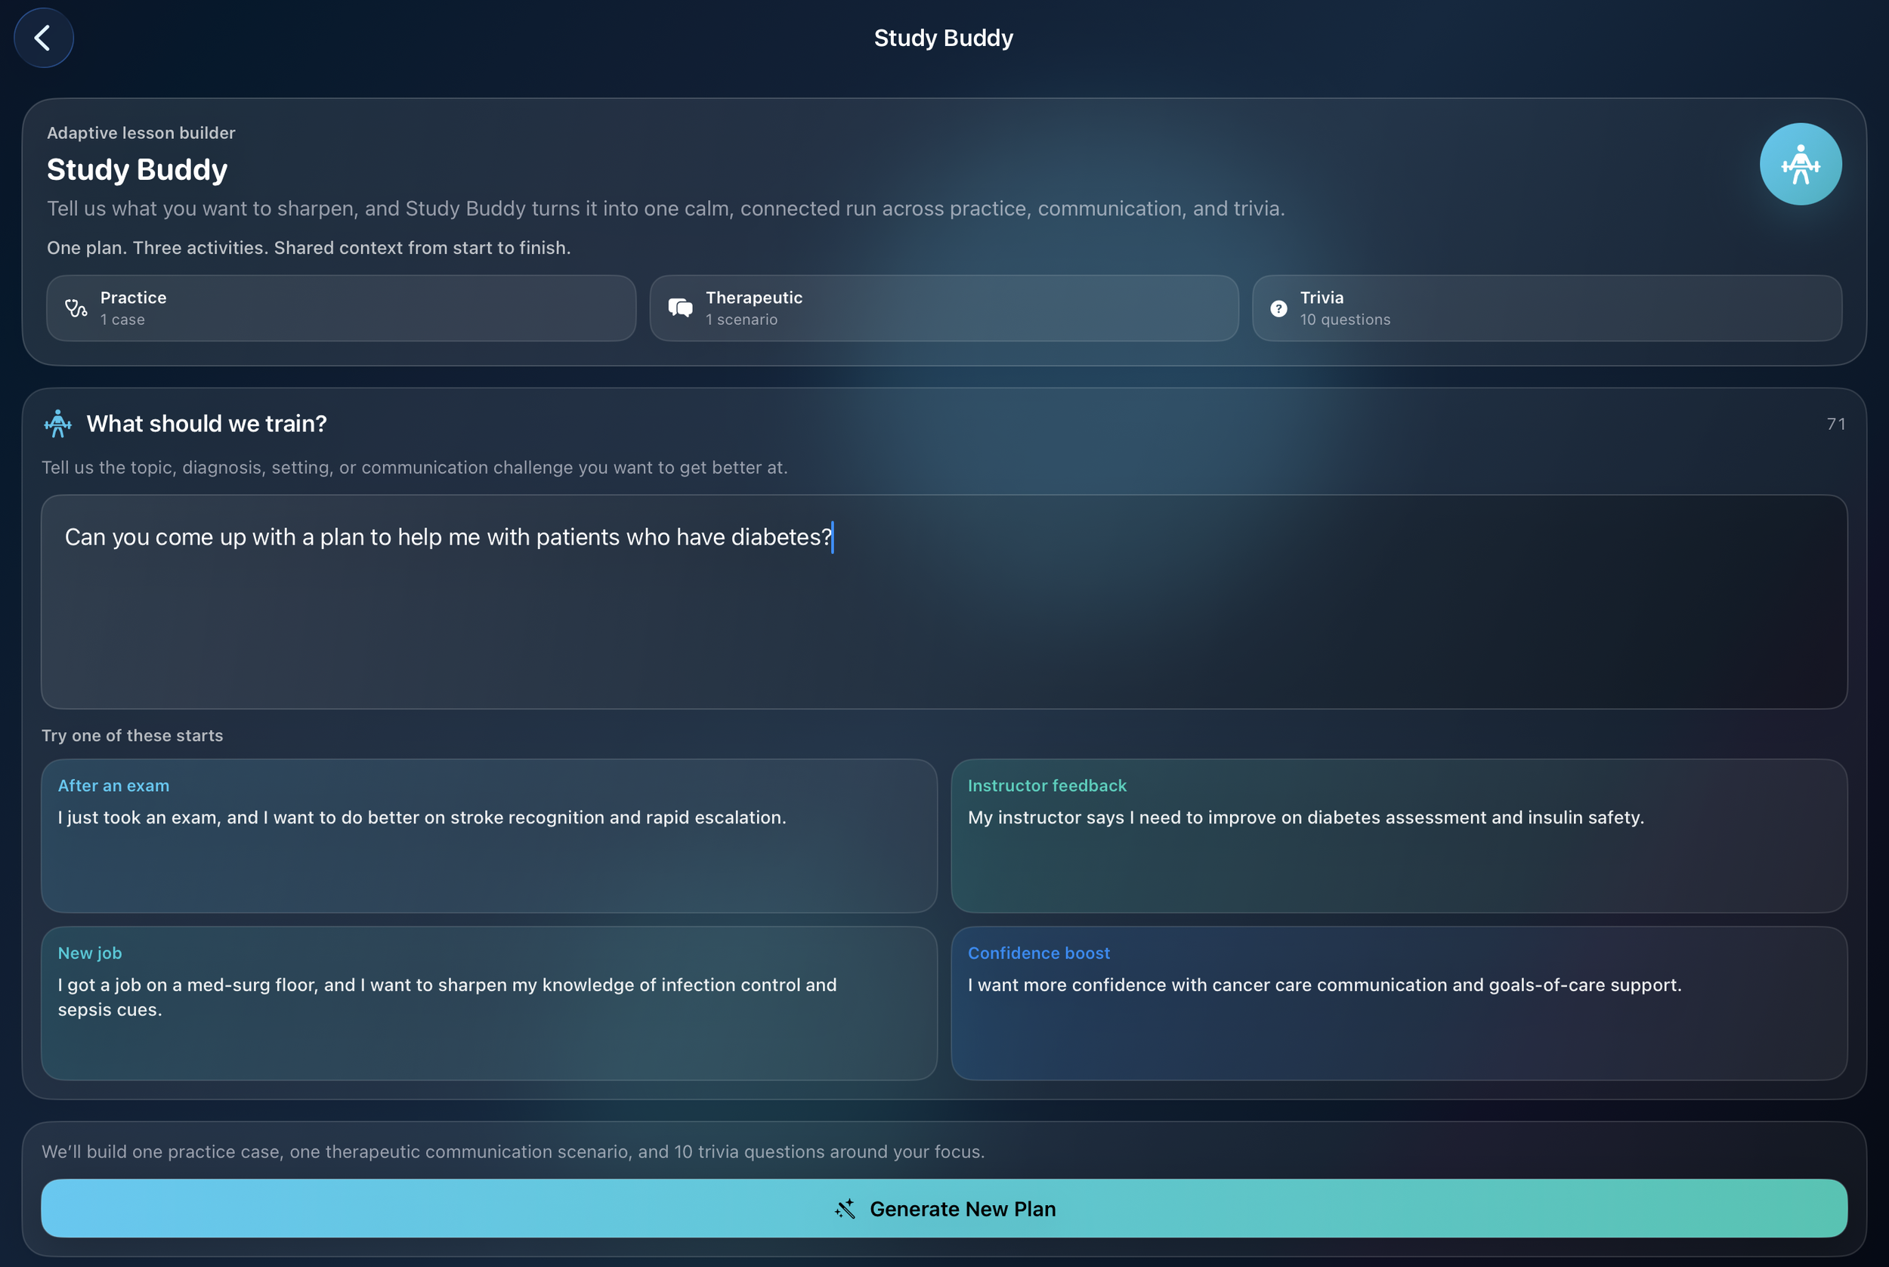Image resolution: width=1889 pixels, height=1267 pixels.
Task: Click the back arrow in the top-left corner
Action: click(43, 37)
